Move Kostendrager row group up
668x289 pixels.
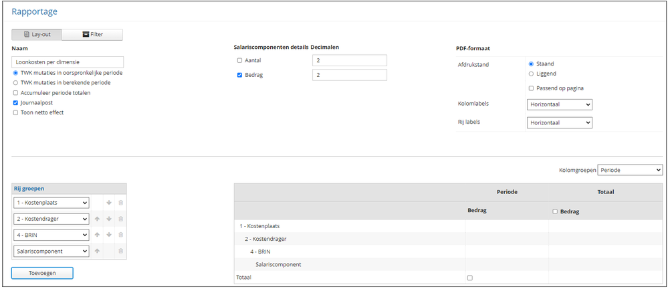tap(96, 219)
